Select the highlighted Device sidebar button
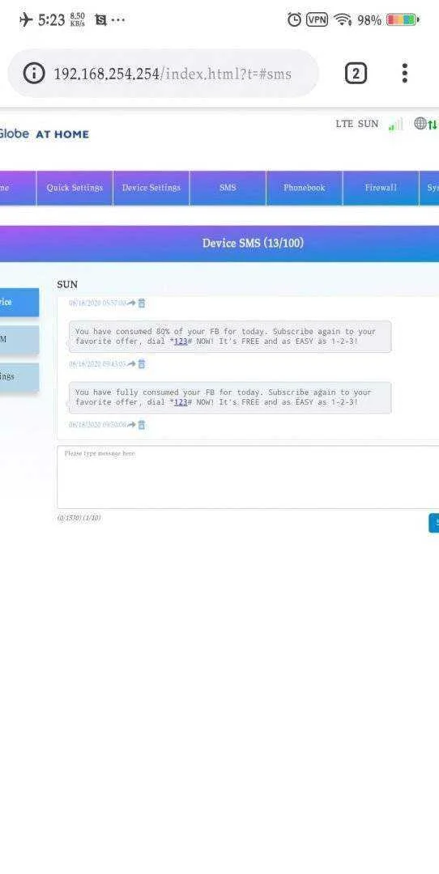The height and width of the screenshot is (874, 439). (19, 302)
